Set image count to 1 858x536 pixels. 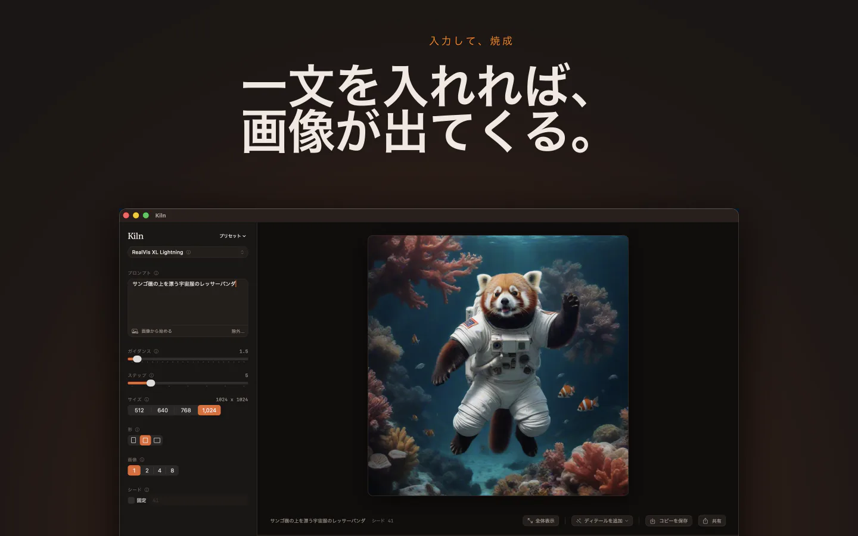point(134,470)
